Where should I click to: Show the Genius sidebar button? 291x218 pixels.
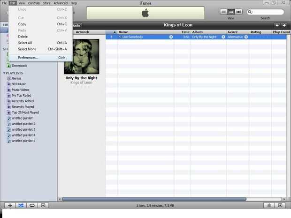(x=280, y=205)
